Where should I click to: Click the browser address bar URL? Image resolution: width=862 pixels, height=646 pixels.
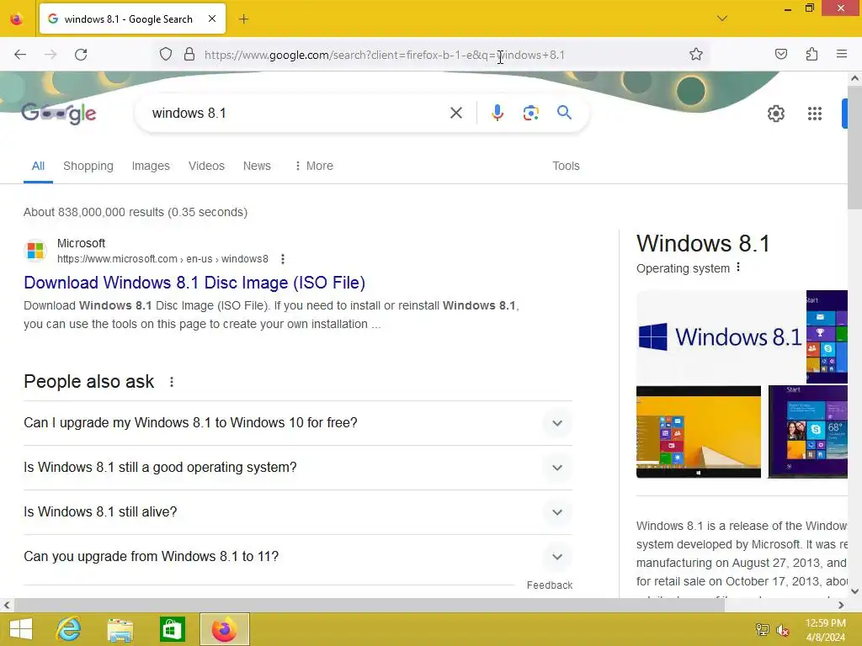[384, 55]
